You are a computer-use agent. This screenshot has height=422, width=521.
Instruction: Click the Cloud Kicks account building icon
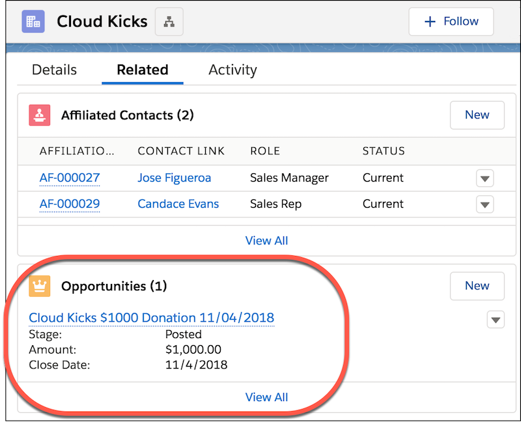33,21
